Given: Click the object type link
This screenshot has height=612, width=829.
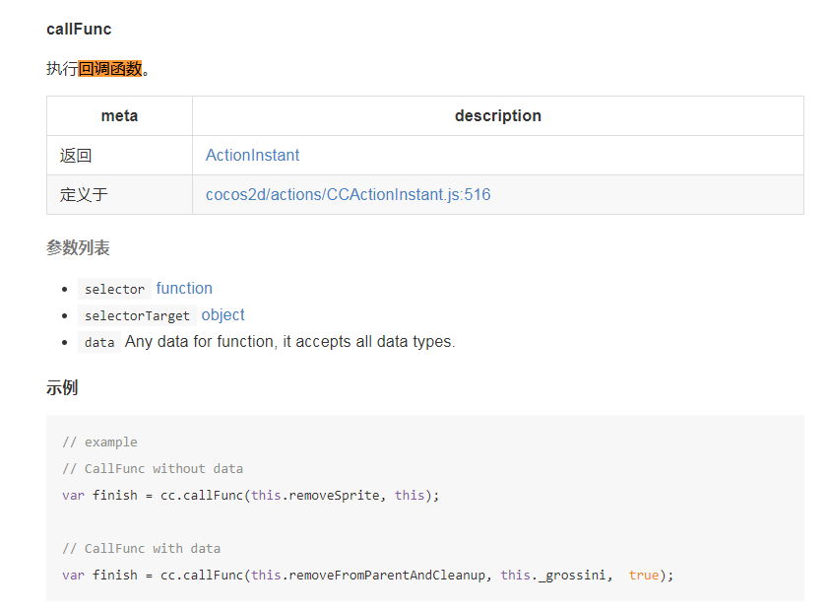Looking at the screenshot, I should [x=223, y=315].
